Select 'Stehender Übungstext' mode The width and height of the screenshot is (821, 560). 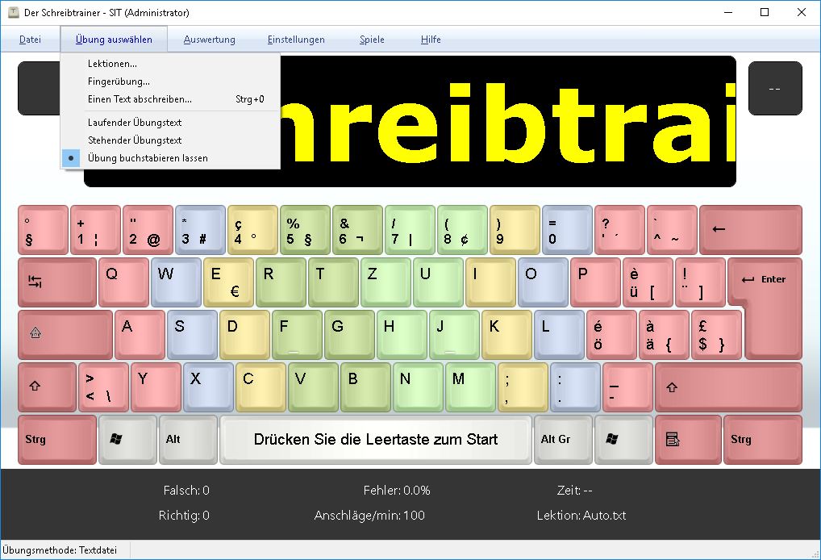pyautogui.click(x=135, y=140)
